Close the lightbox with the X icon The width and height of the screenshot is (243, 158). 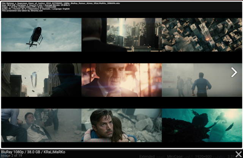coord(238,154)
